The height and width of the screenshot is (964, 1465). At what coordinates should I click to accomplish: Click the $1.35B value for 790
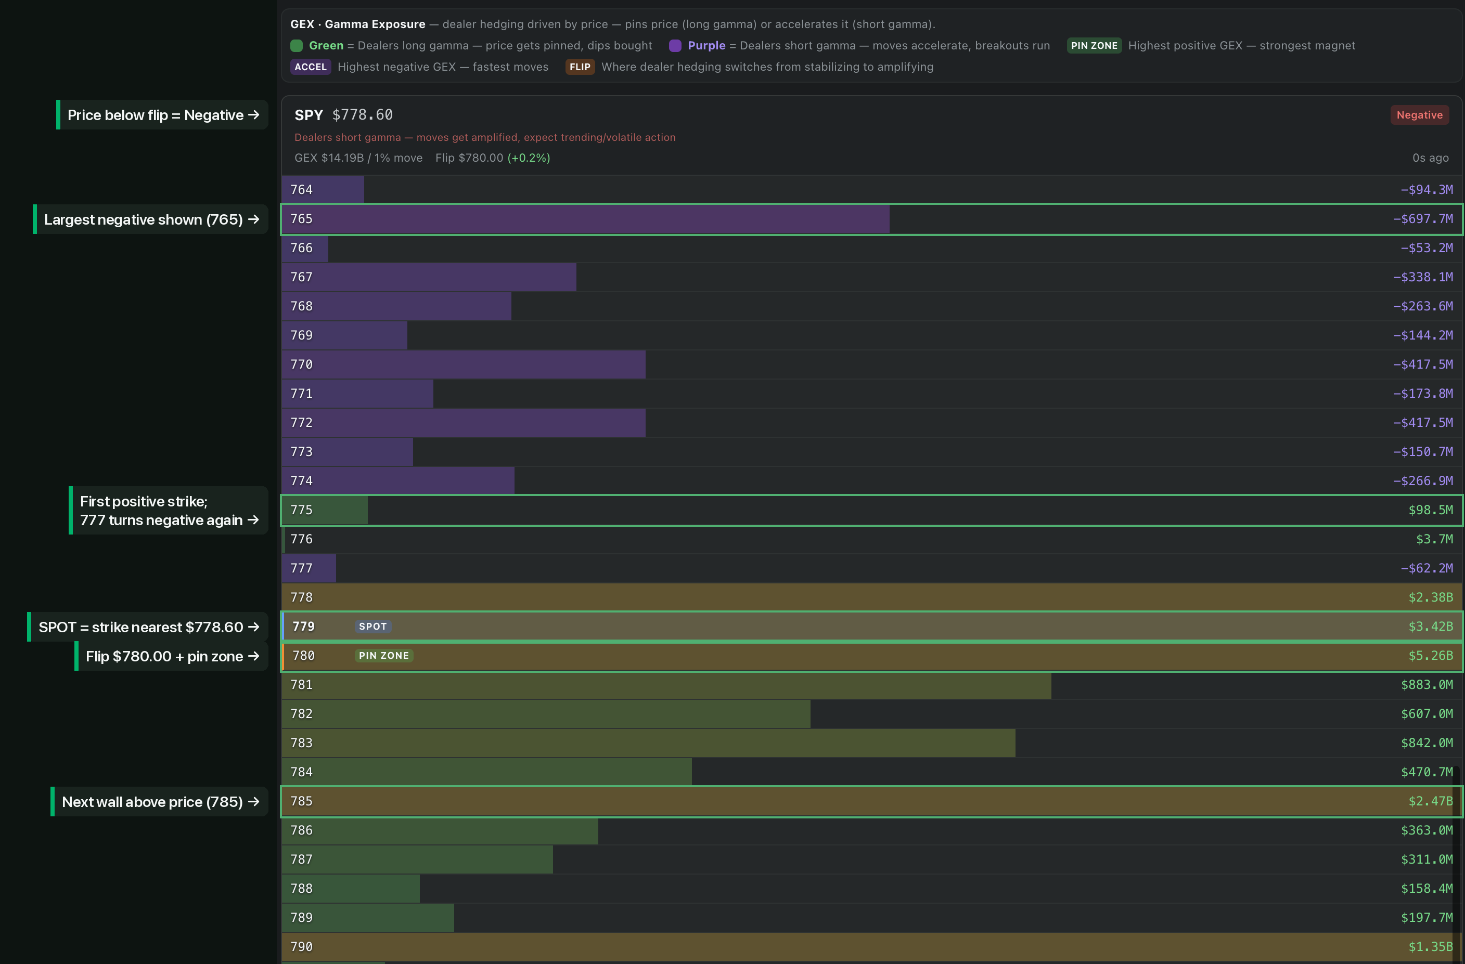tap(1431, 947)
